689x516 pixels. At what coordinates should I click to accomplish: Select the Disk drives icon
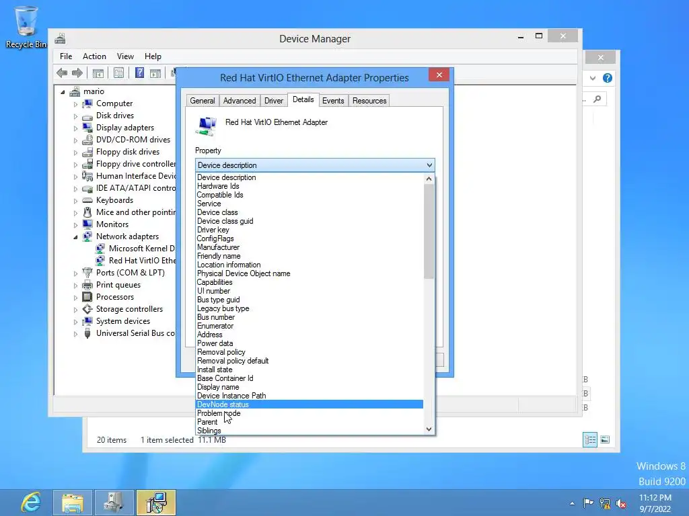coord(87,116)
